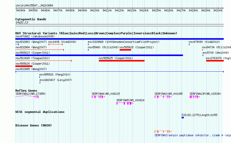231x143 pixels.
Task: Click the Cytogenetic Bands track title
Action: pyautogui.click(x=31, y=19)
